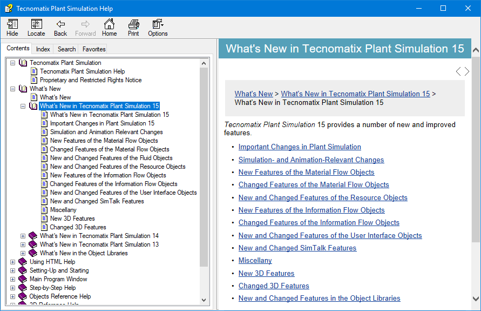Open New and Changed SimTalk Features link
Screen dimensions: 481x311
coord(297,248)
